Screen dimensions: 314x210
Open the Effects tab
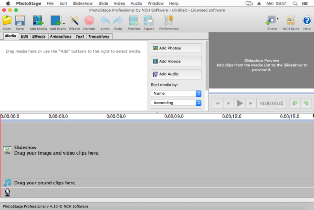click(39, 36)
